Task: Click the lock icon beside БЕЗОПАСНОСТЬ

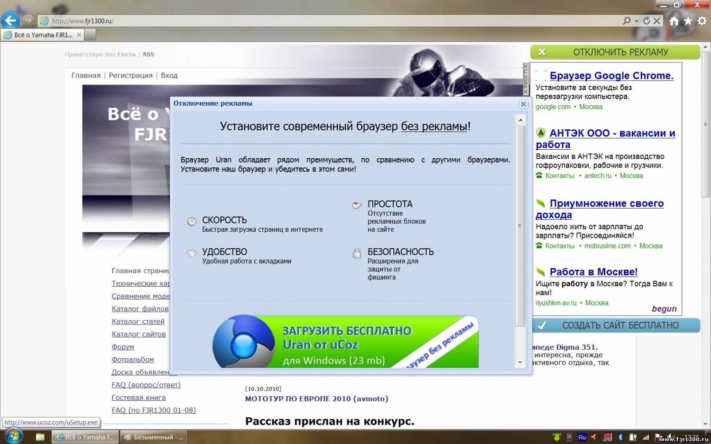Action: pyautogui.click(x=357, y=254)
